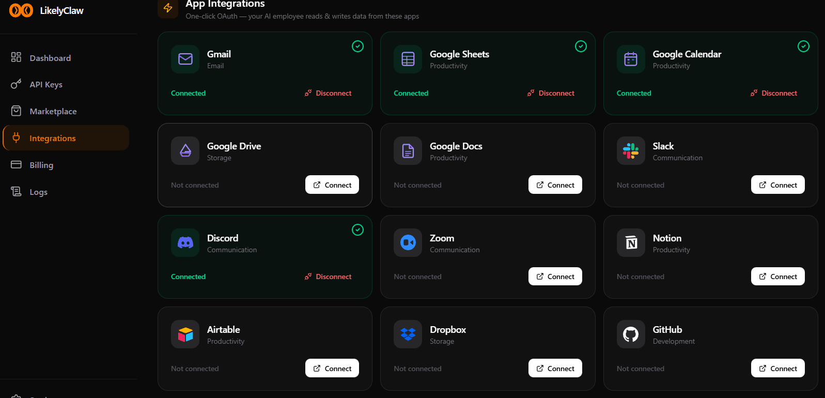
Task: Click the Connected status on Discord card
Action: point(188,277)
